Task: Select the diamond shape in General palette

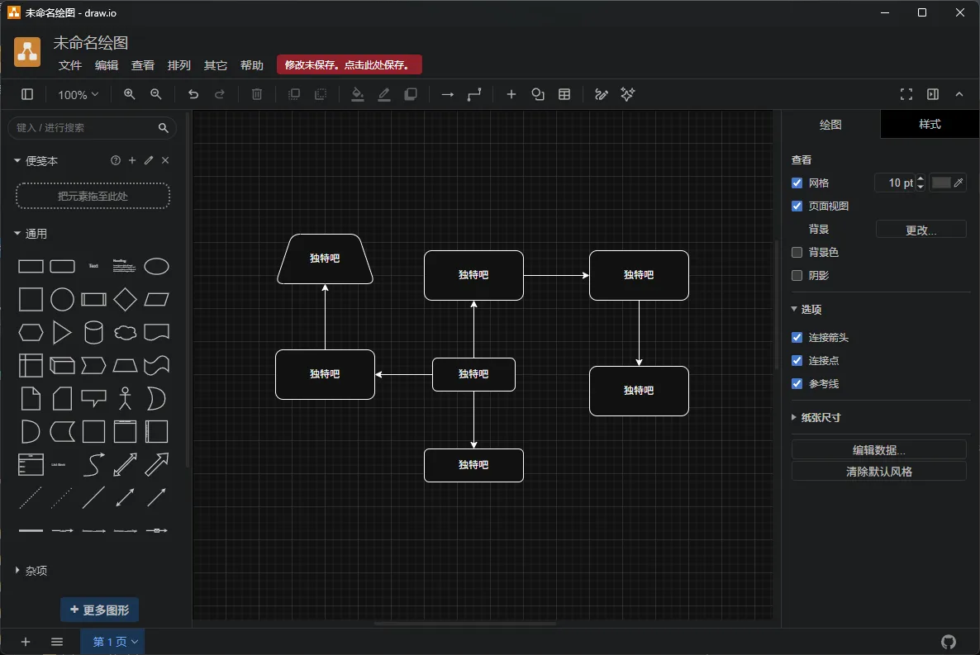Action: [x=125, y=299]
